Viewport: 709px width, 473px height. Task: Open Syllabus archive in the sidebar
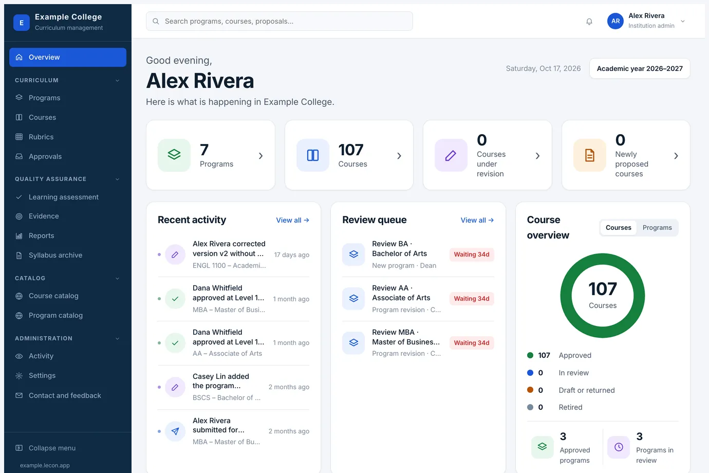[68, 255]
